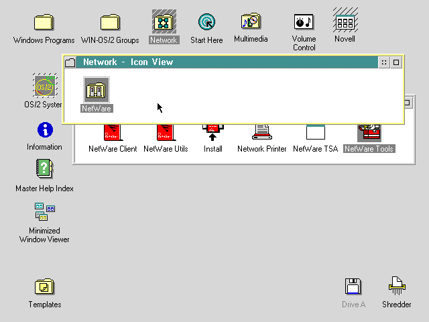Select the Drive A floppy icon
The height and width of the screenshot is (322, 429).
(353, 286)
